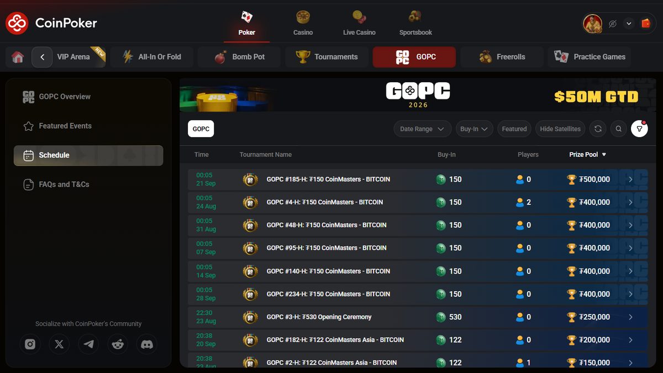
Task: Open All-In Or Fold games
Action: pos(152,57)
